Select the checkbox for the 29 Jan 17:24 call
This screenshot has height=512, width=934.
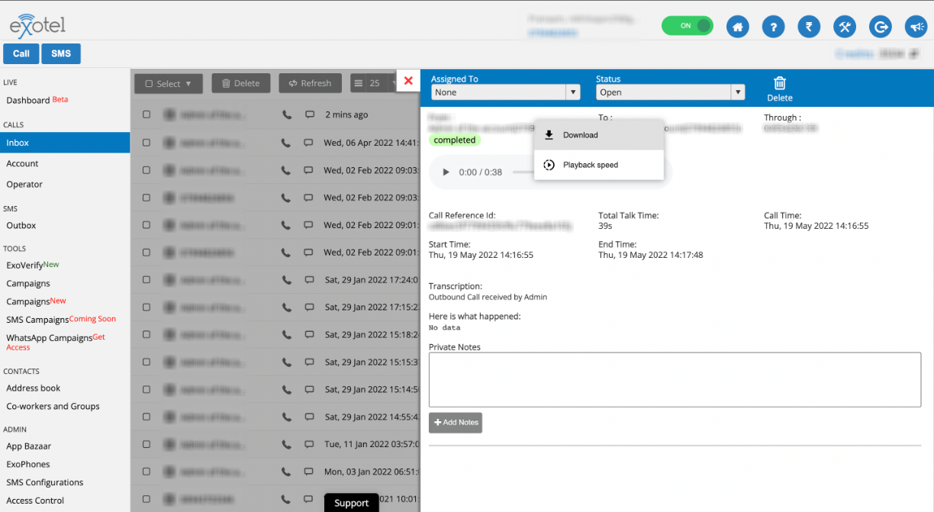[147, 279]
